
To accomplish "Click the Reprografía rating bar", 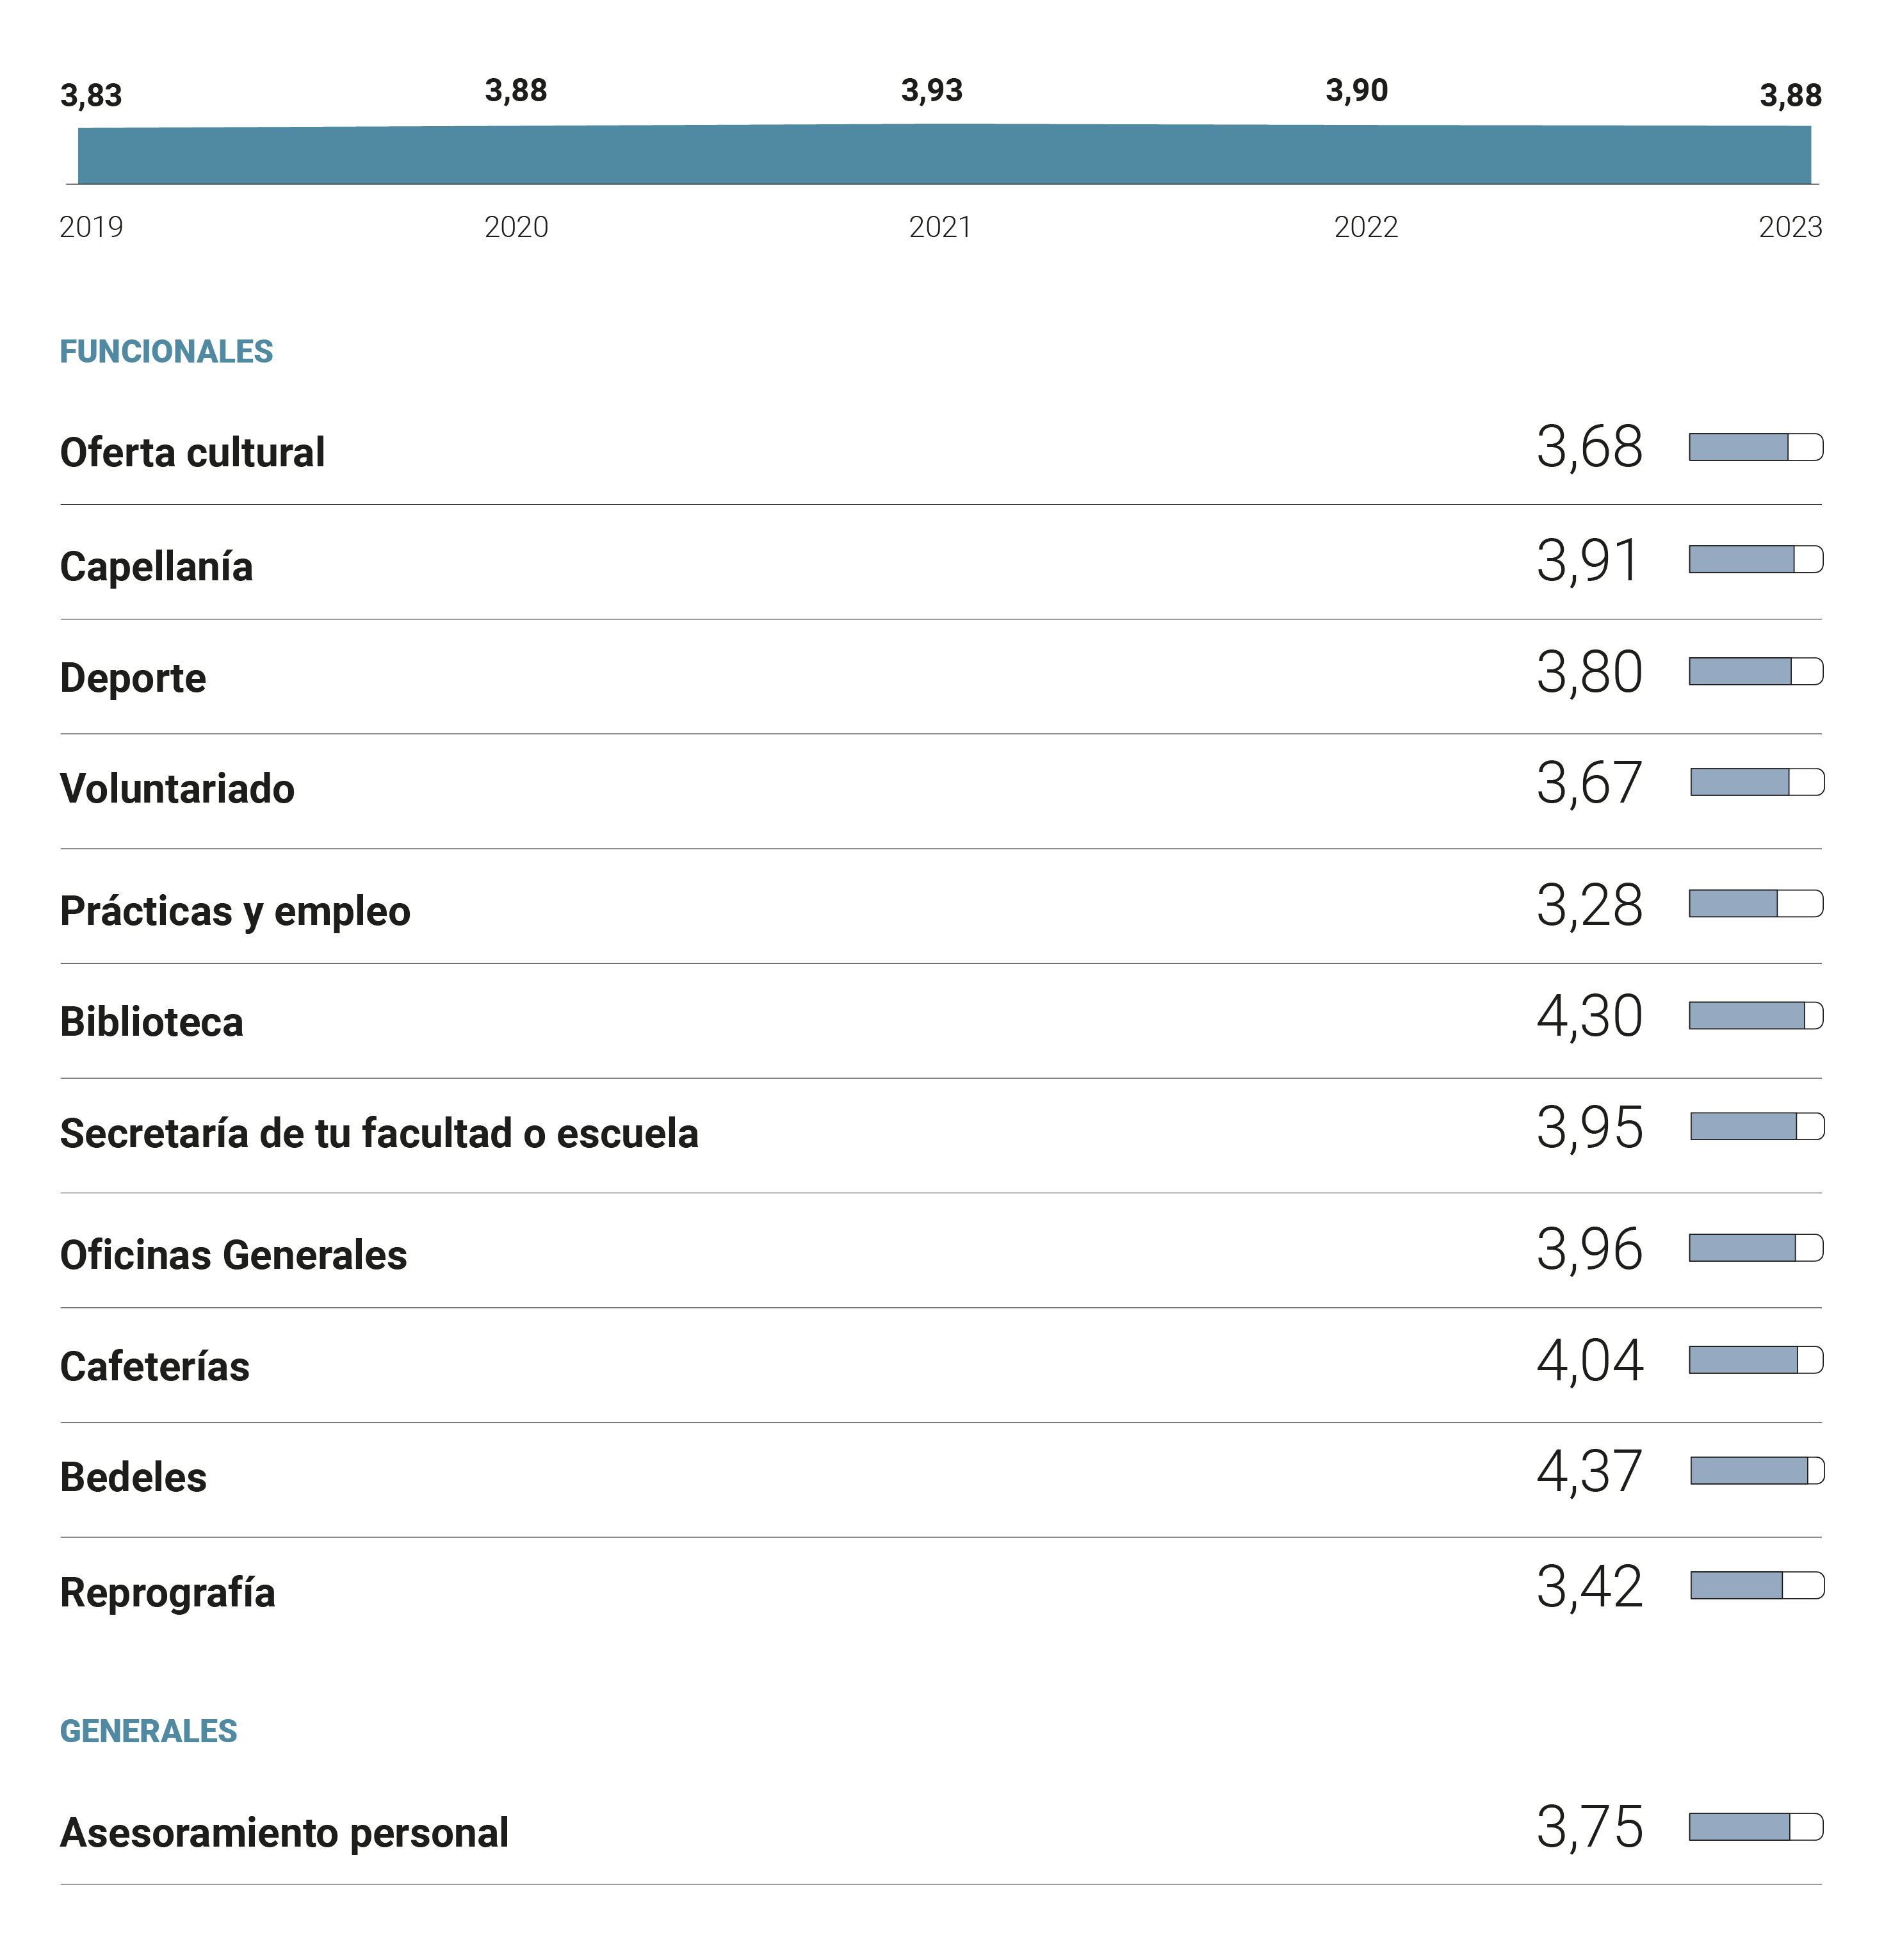I will point(1756,1585).
